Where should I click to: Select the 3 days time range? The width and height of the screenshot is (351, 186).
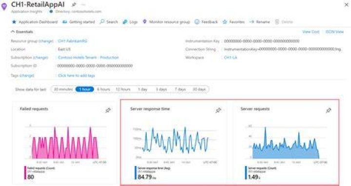point(161,89)
